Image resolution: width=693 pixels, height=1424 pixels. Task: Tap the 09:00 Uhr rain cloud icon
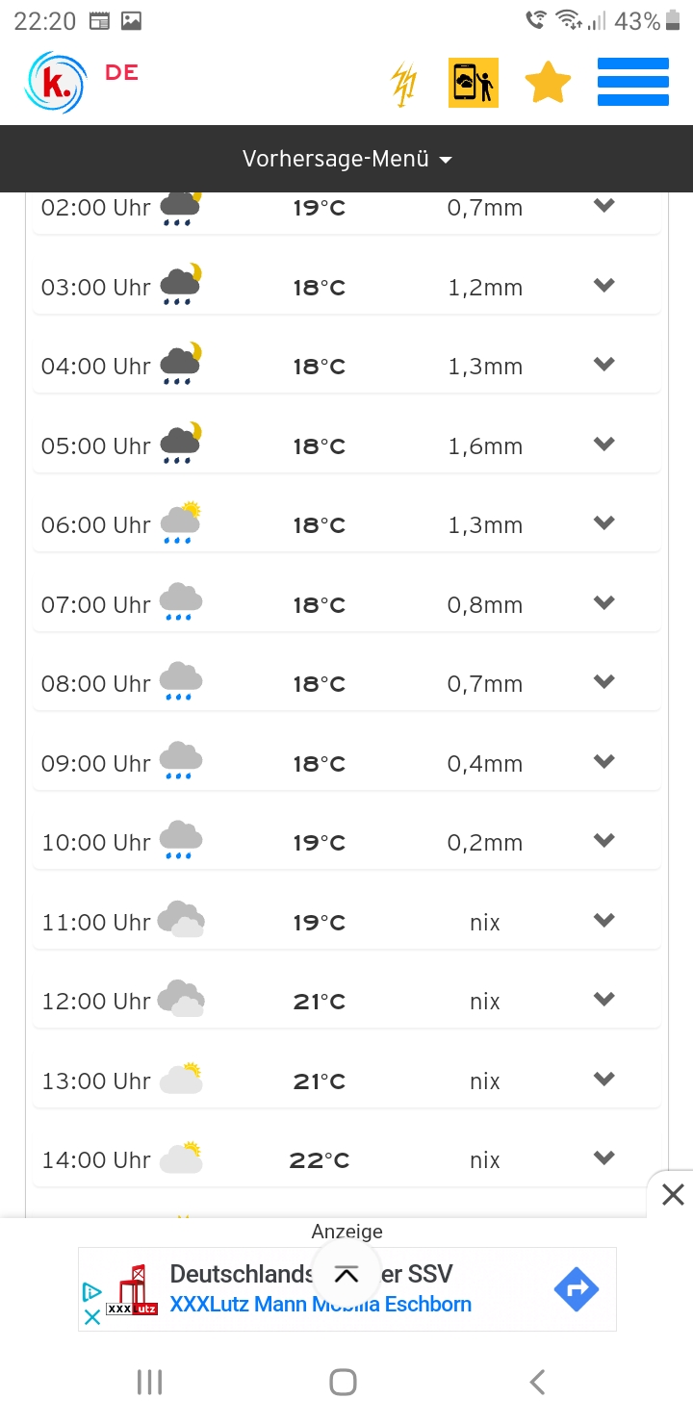pyautogui.click(x=181, y=761)
